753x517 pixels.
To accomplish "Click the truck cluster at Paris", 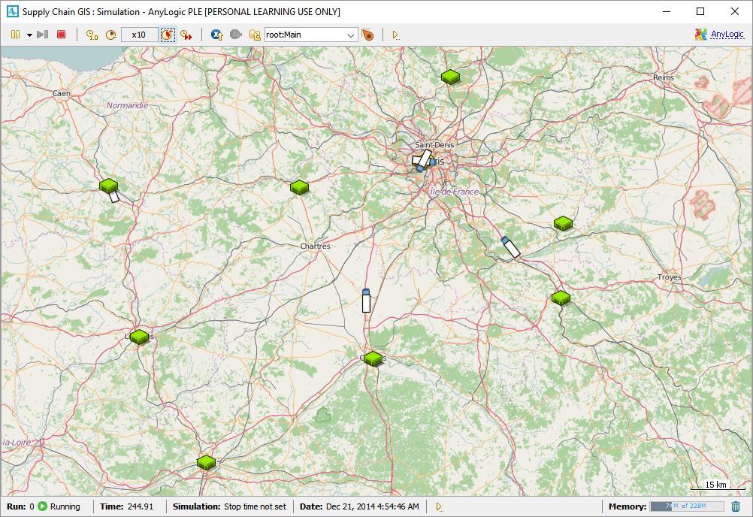I will (423, 160).
